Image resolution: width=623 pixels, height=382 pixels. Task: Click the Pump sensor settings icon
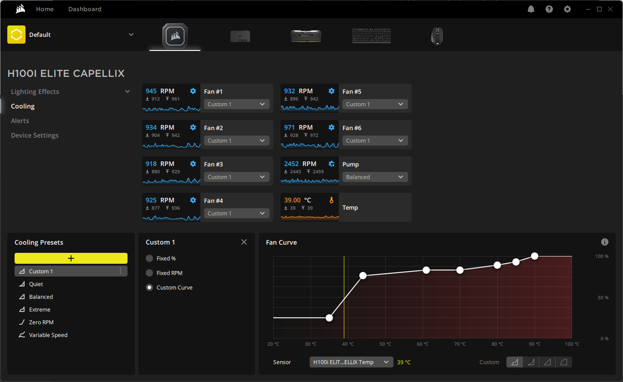pos(332,164)
